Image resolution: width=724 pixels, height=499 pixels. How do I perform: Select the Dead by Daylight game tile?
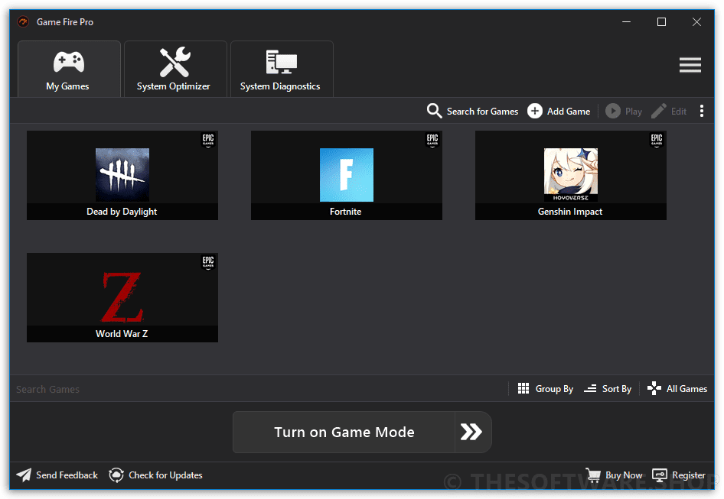click(122, 175)
